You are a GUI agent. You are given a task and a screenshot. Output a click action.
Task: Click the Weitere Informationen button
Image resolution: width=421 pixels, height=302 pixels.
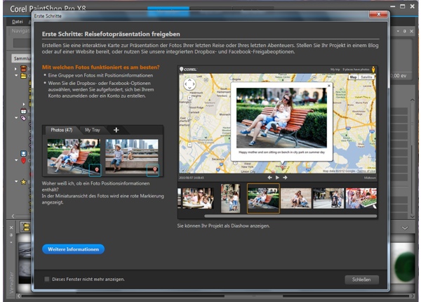point(73,249)
